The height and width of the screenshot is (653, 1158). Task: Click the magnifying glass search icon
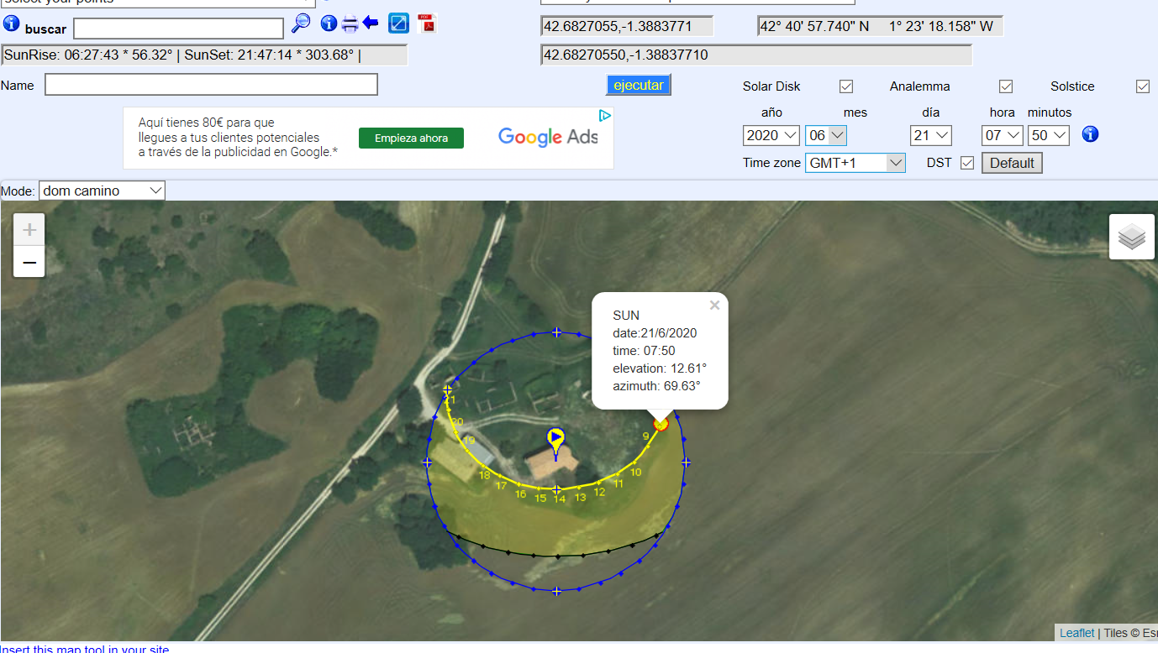[x=301, y=24]
